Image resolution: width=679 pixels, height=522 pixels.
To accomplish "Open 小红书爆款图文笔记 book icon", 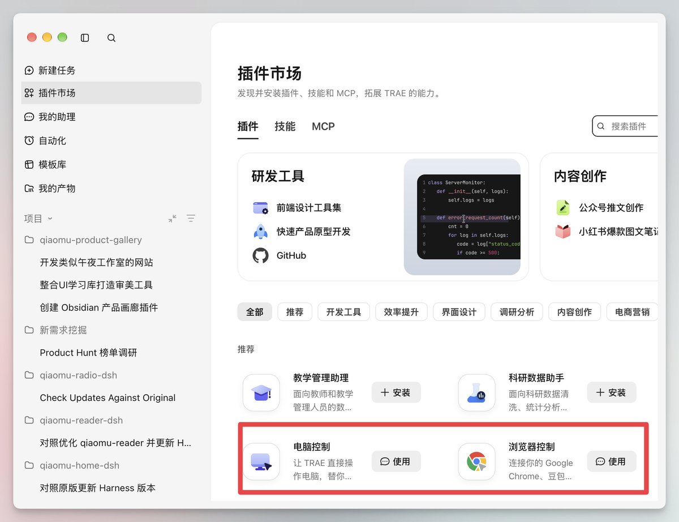I will click(x=563, y=232).
